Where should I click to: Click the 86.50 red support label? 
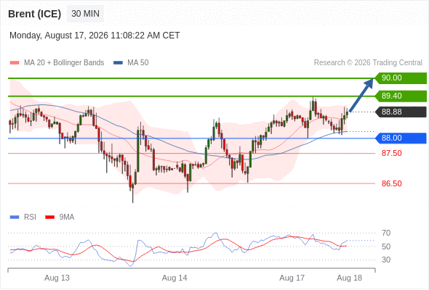391,183
